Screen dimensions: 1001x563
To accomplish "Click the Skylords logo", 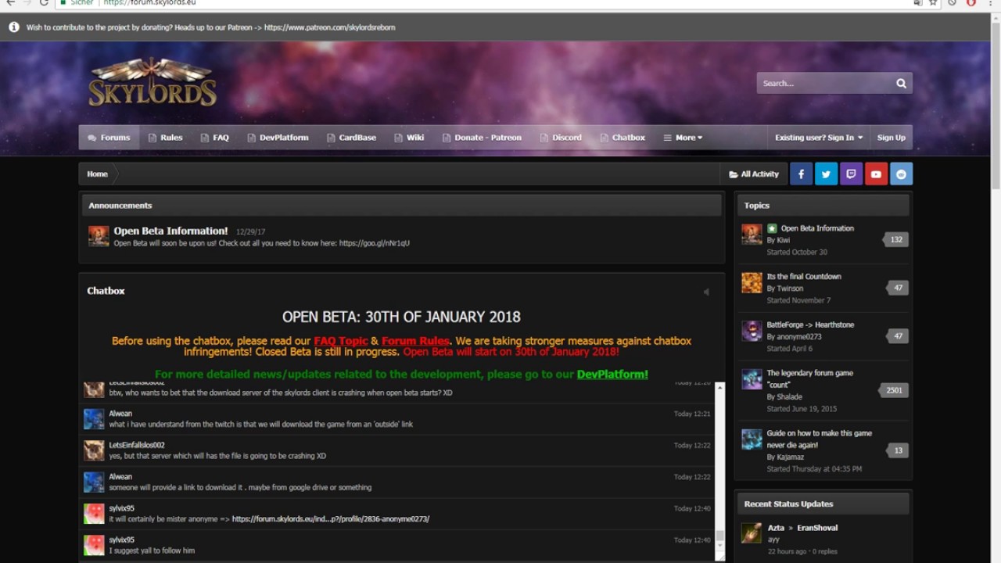I will [152, 83].
